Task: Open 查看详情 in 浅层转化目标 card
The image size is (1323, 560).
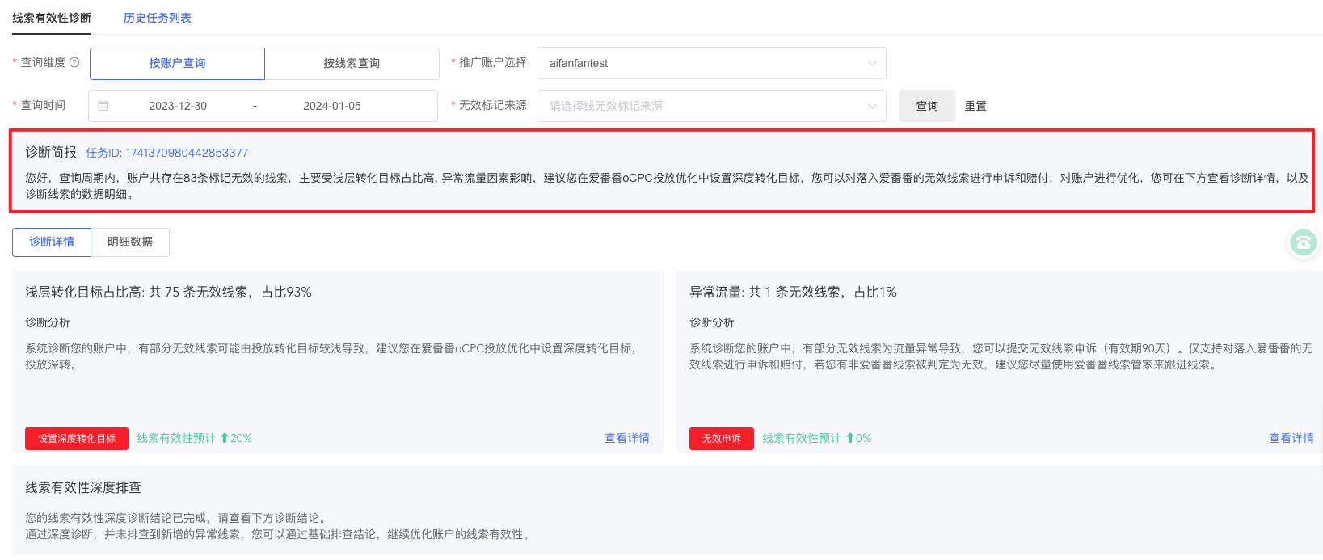Action: 626,438
